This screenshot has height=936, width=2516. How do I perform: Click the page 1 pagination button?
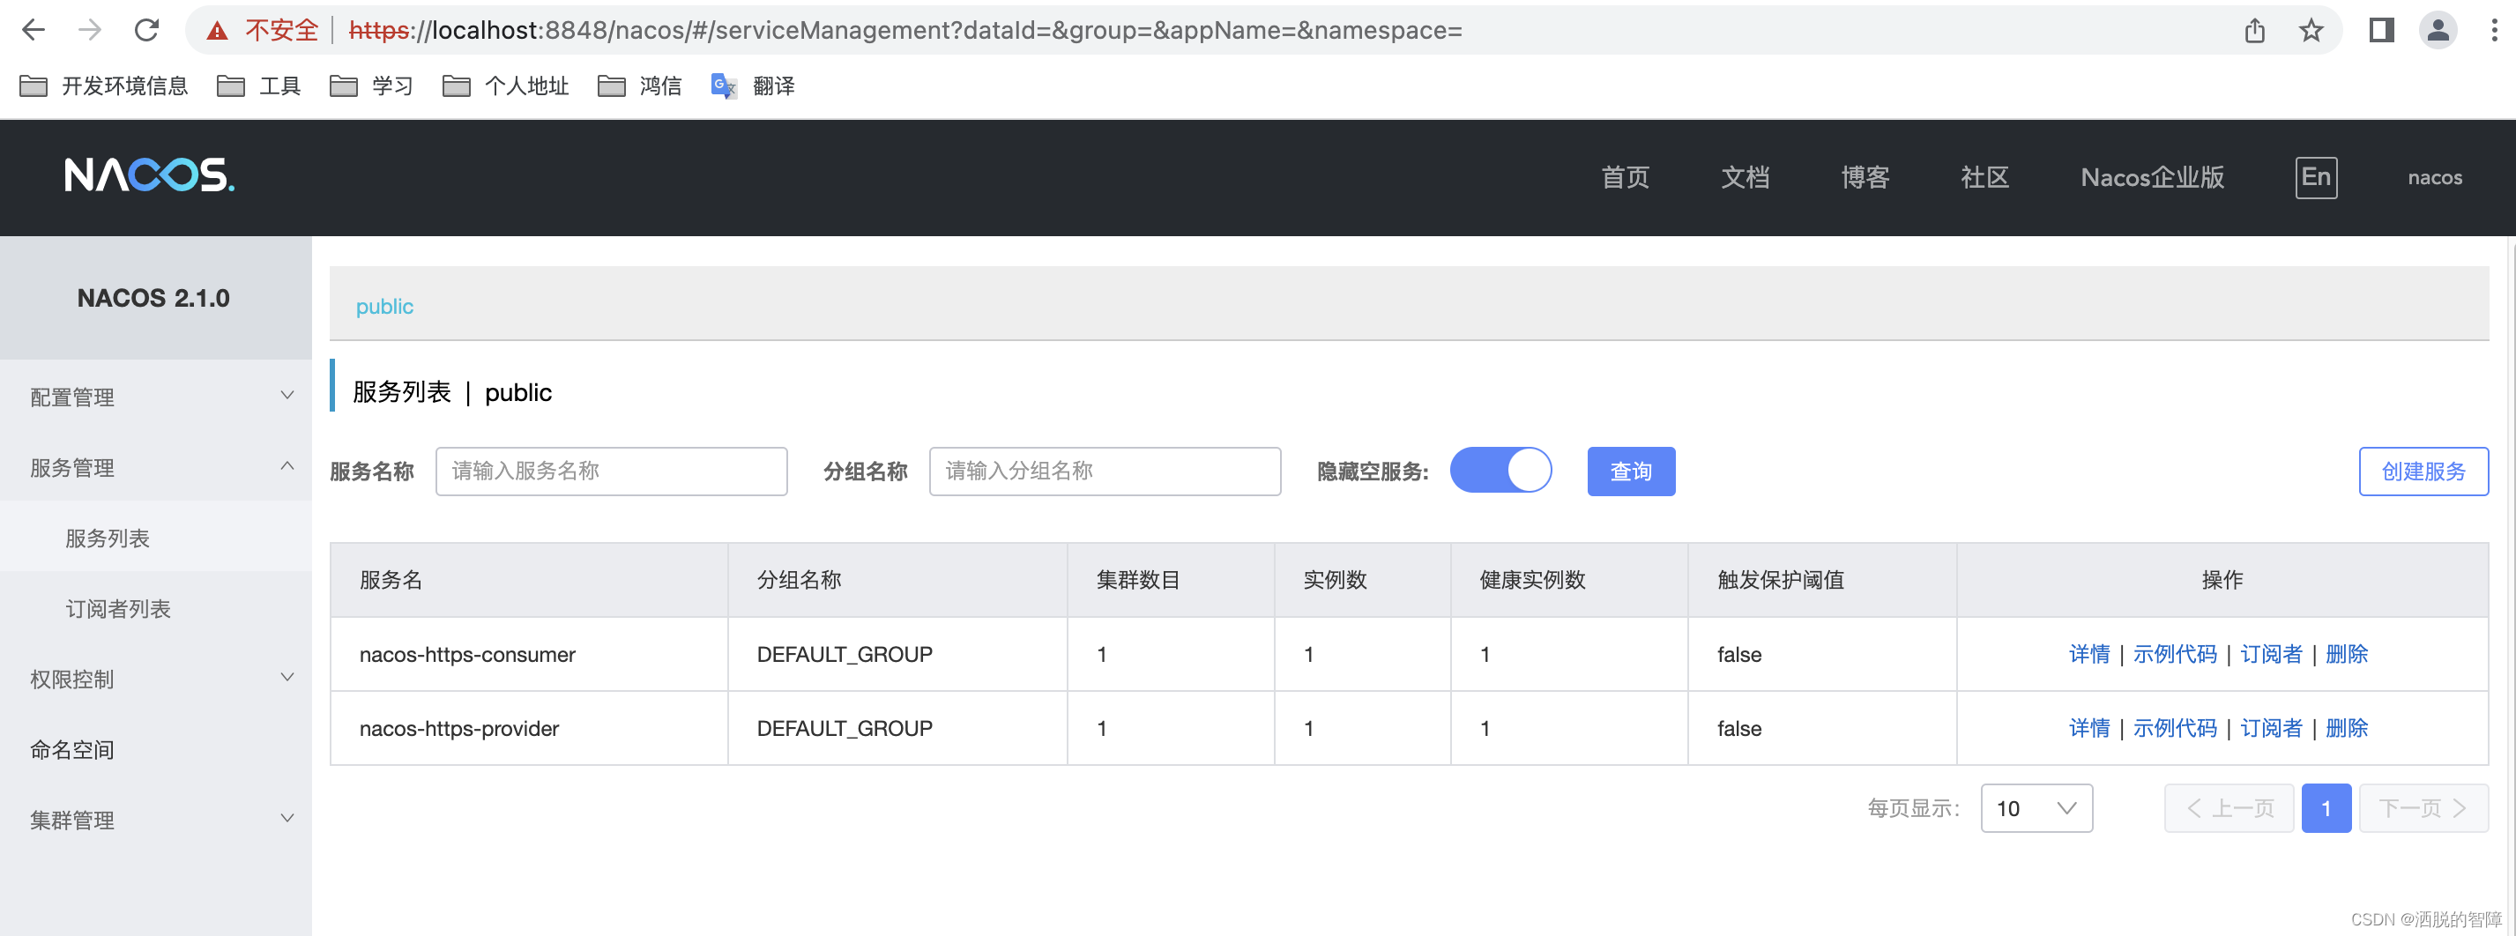click(x=2326, y=808)
